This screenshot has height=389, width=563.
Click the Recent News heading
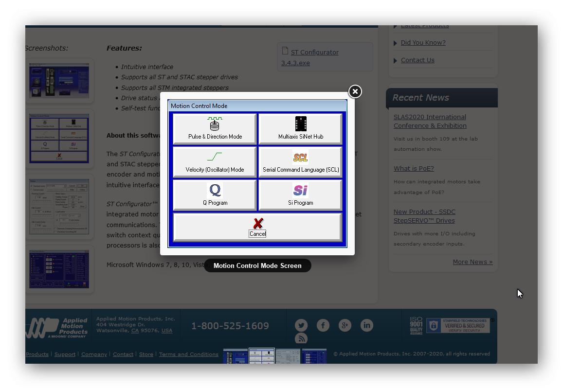coord(421,98)
